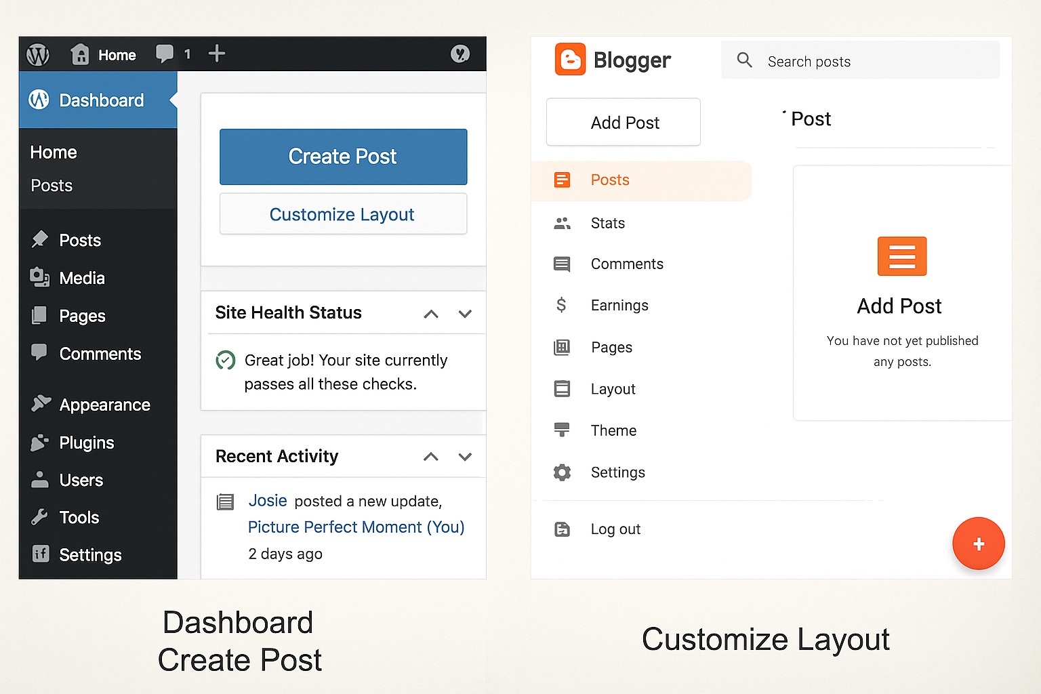The width and height of the screenshot is (1041, 694).
Task: Select Stats in the Blogger sidebar
Action: (607, 224)
